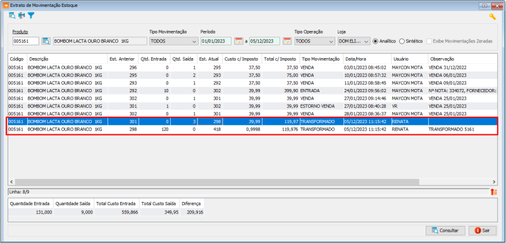The image size is (506, 243).
Task: Sort by the Descrição column header
Action: 68,59
